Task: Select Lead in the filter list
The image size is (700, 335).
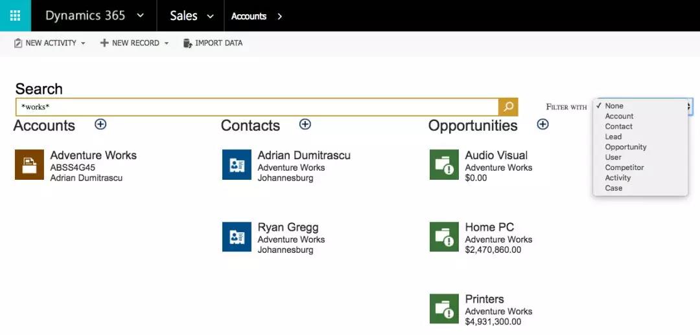Action: 613,136
